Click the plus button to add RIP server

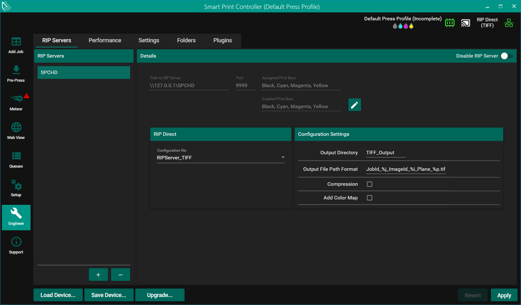point(98,275)
